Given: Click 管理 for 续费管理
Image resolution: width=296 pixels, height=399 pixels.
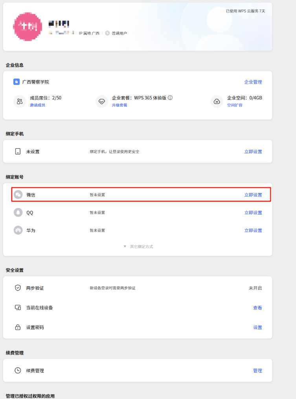Looking at the screenshot, I should point(257,371).
